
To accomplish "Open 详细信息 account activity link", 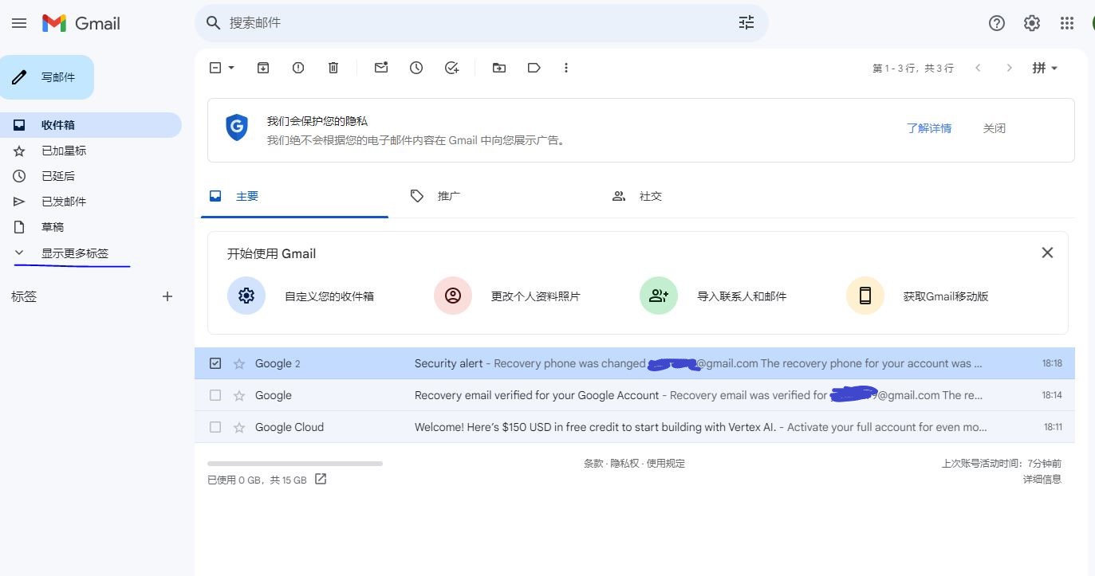I will (x=1042, y=480).
